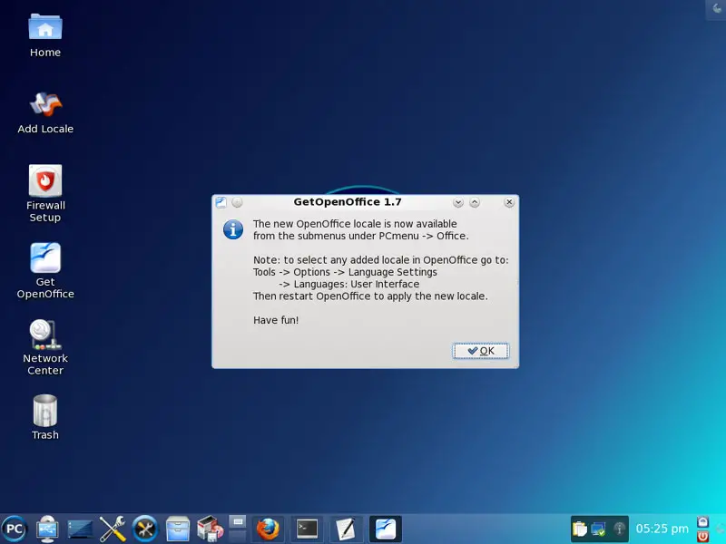Open the text editor pen icon in panel
726x544 pixels.
pyautogui.click(x=346, y=529)
